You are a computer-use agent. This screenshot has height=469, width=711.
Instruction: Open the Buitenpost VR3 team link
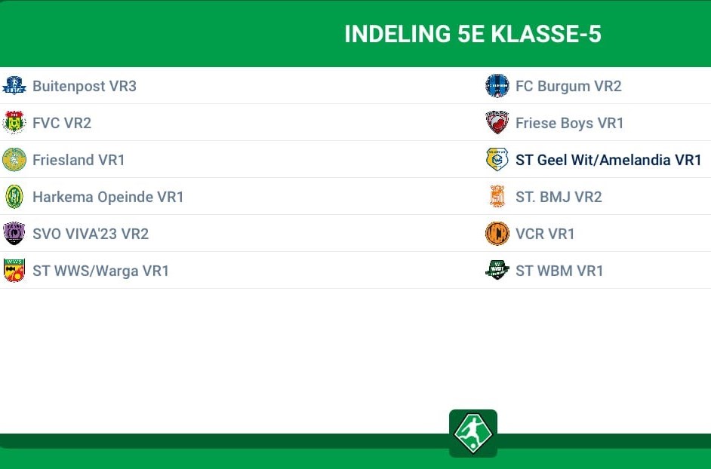85,86
